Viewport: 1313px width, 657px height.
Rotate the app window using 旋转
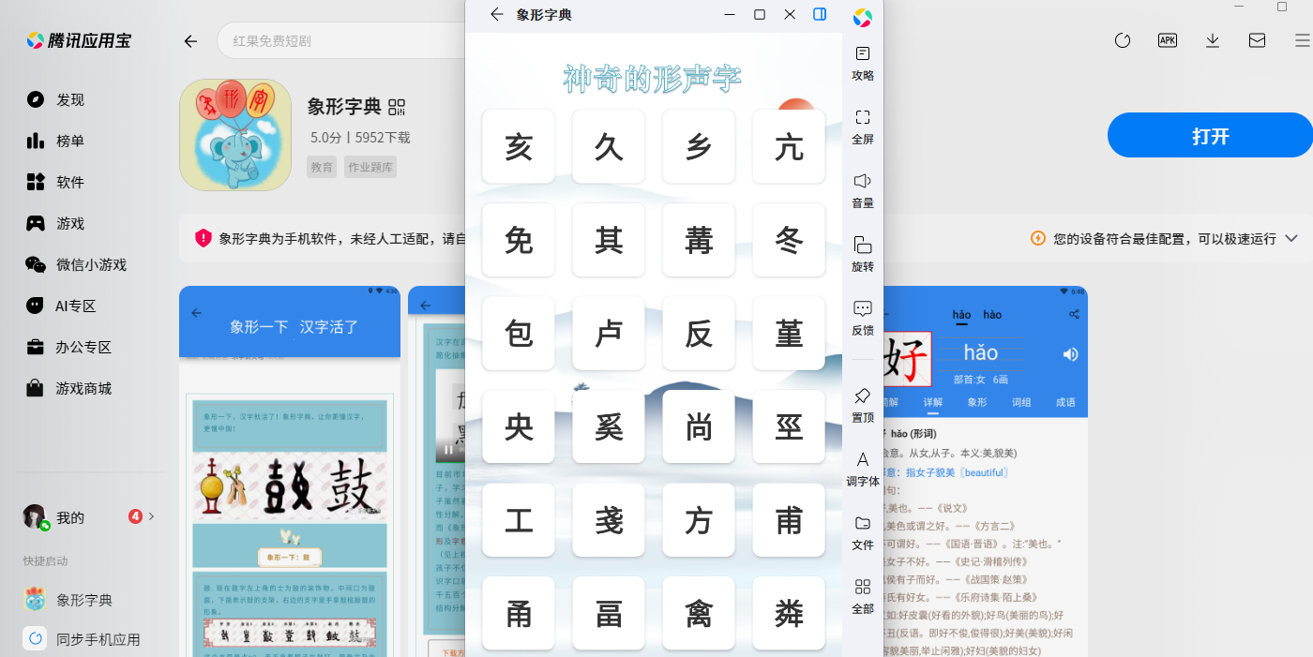[863, 254]
